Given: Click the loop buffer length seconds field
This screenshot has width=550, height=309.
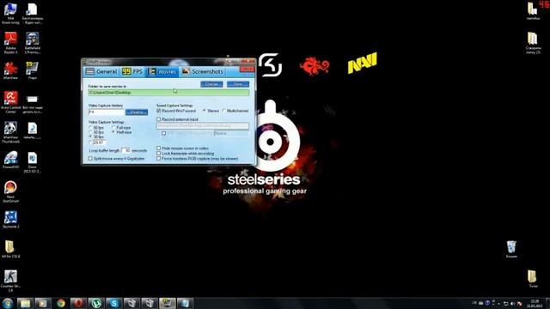Looking at the screenshot, I should 125,150.
